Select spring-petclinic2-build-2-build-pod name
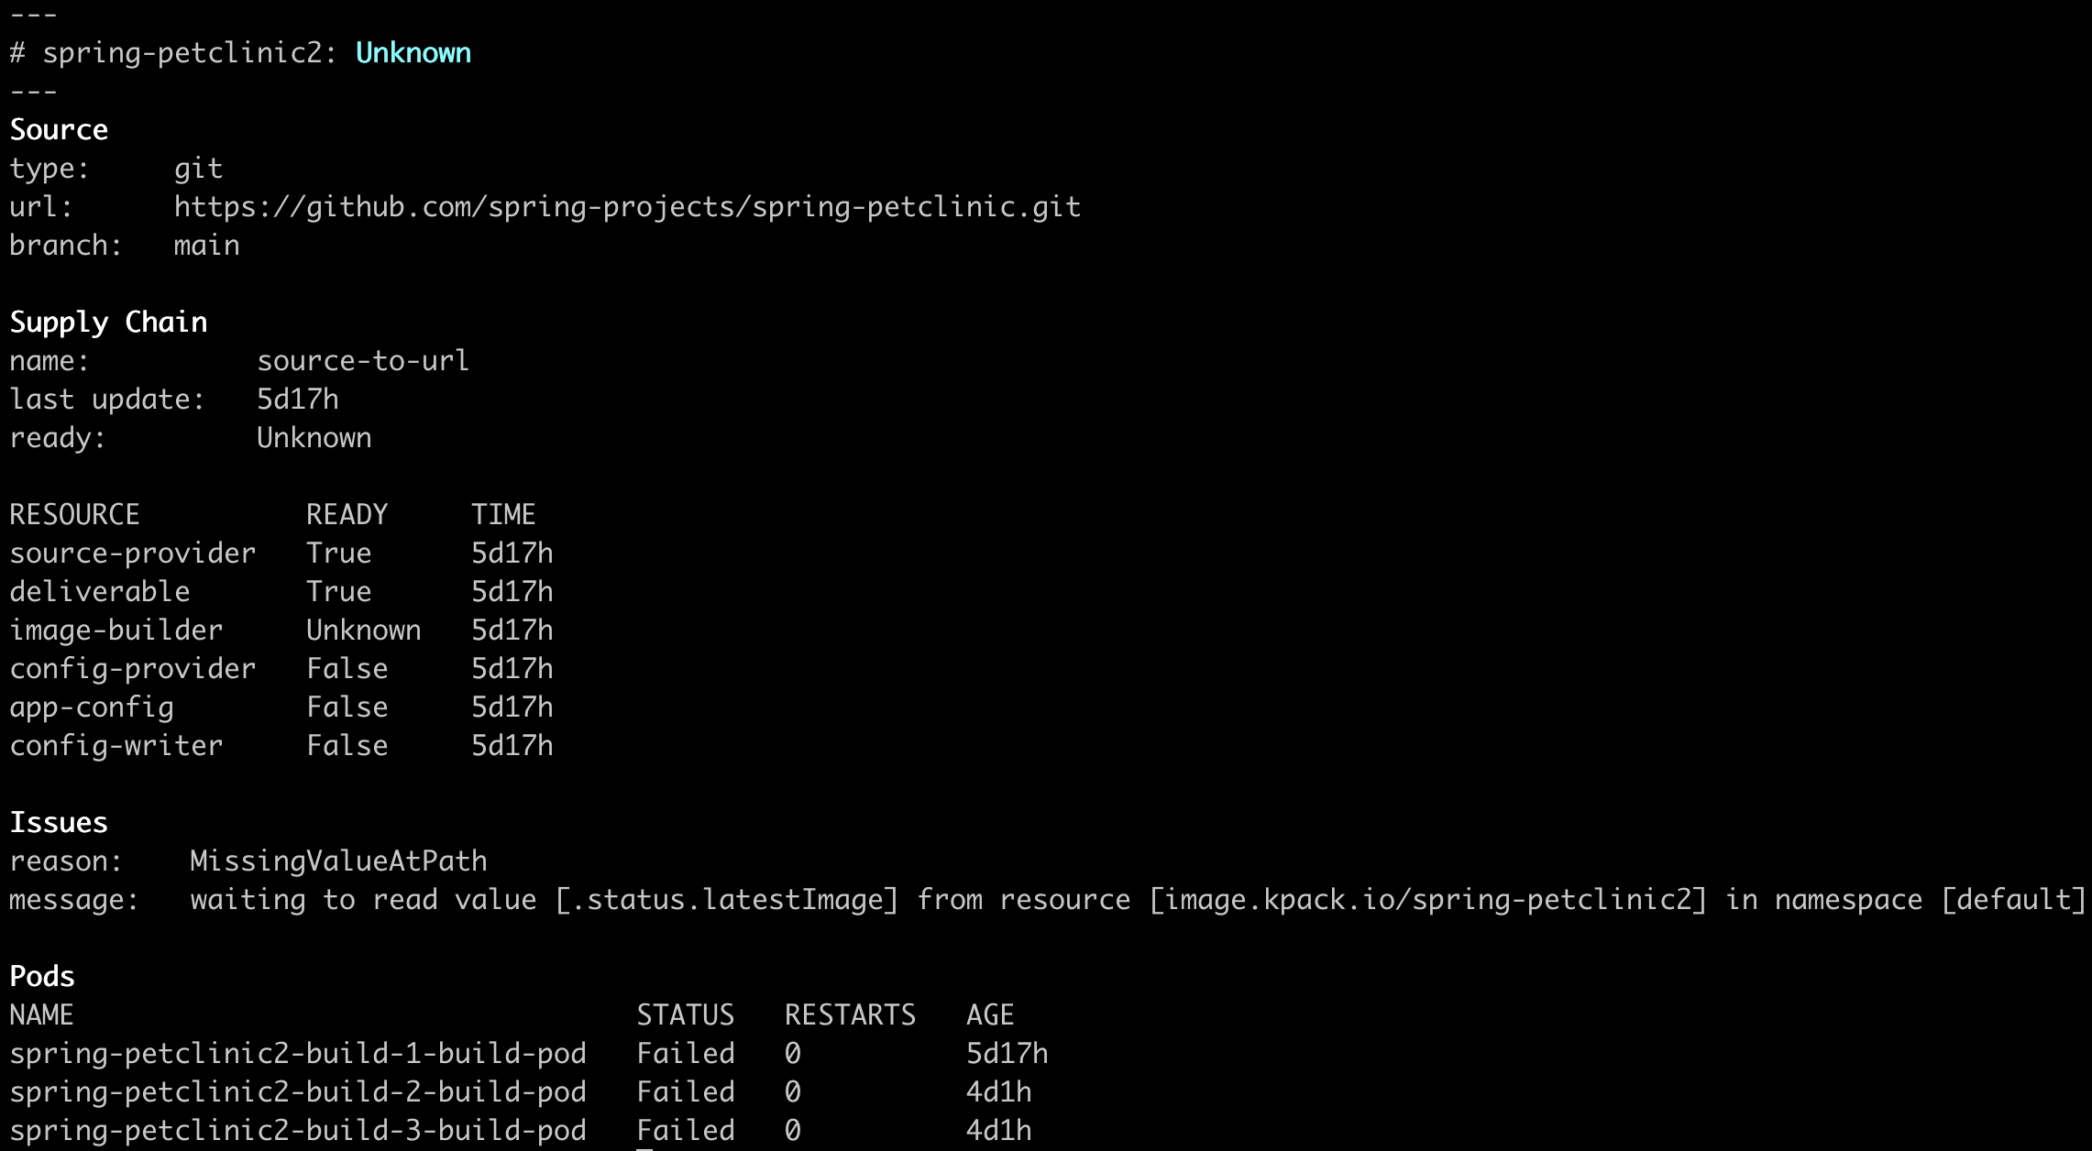Screen dimensions: 2092x1151 tap(298, 1092)
